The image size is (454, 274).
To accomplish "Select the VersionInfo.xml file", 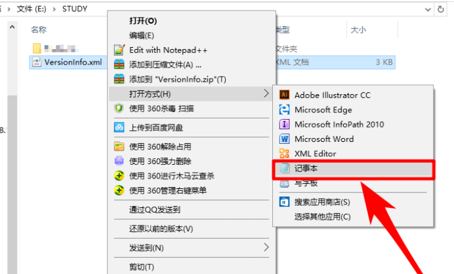I will tap(73, 62).
